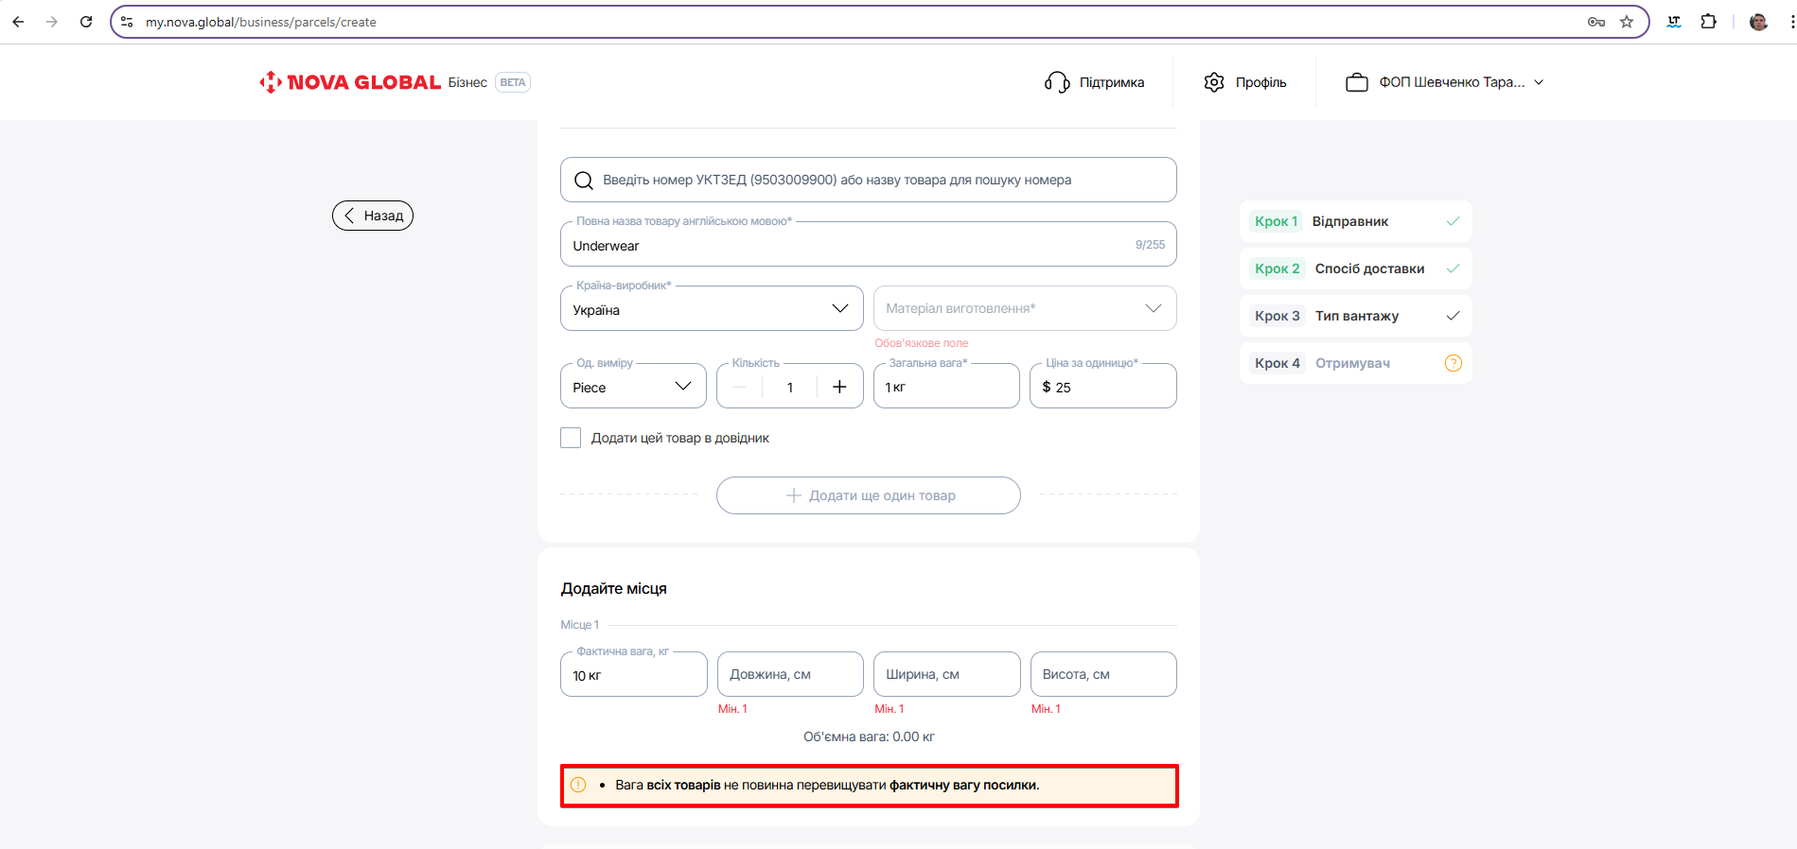This screenshot has height=849, width=1797.
Task: Open browser extensions puzzle icon
Action: coord(1708,22)
